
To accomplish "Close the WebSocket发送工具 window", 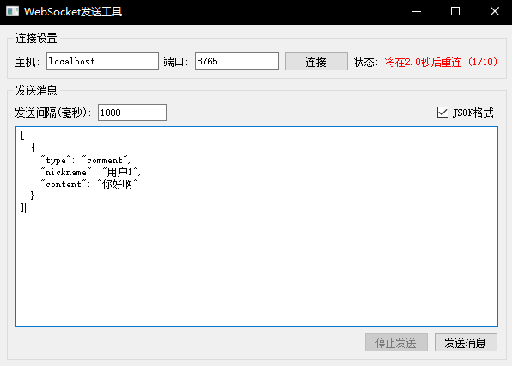I will click(x=494, y=12).
